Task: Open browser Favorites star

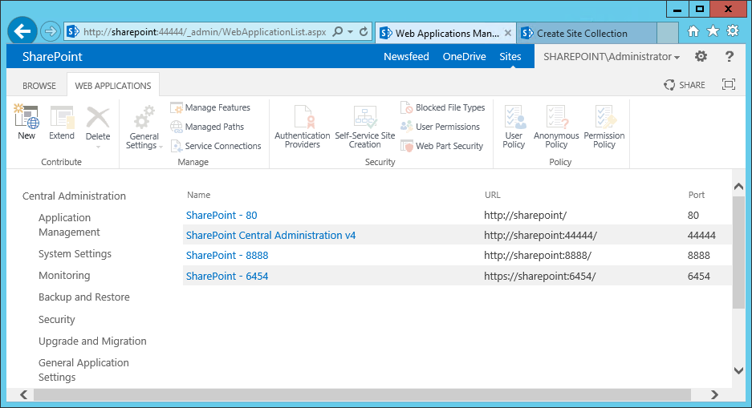Action: click(x=713, y=31)
